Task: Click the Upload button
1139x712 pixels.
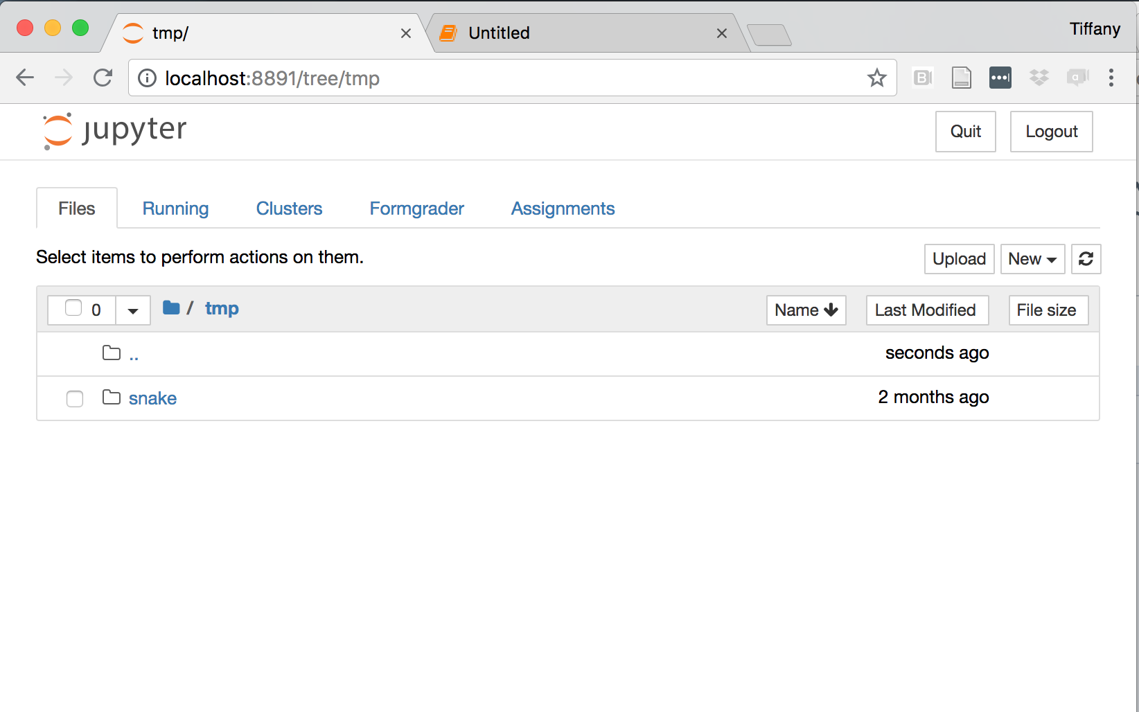Action: (959, 259)
